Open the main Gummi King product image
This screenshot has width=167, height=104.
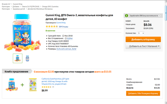[22, 32]
